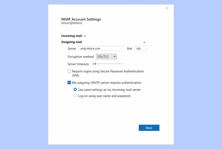Click the Server timeouts slider handle
222x149 pixels.
(95, 64)
